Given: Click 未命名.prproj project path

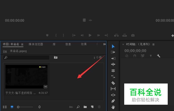Looking at the screenshot, I should click(x=18, y=51).
